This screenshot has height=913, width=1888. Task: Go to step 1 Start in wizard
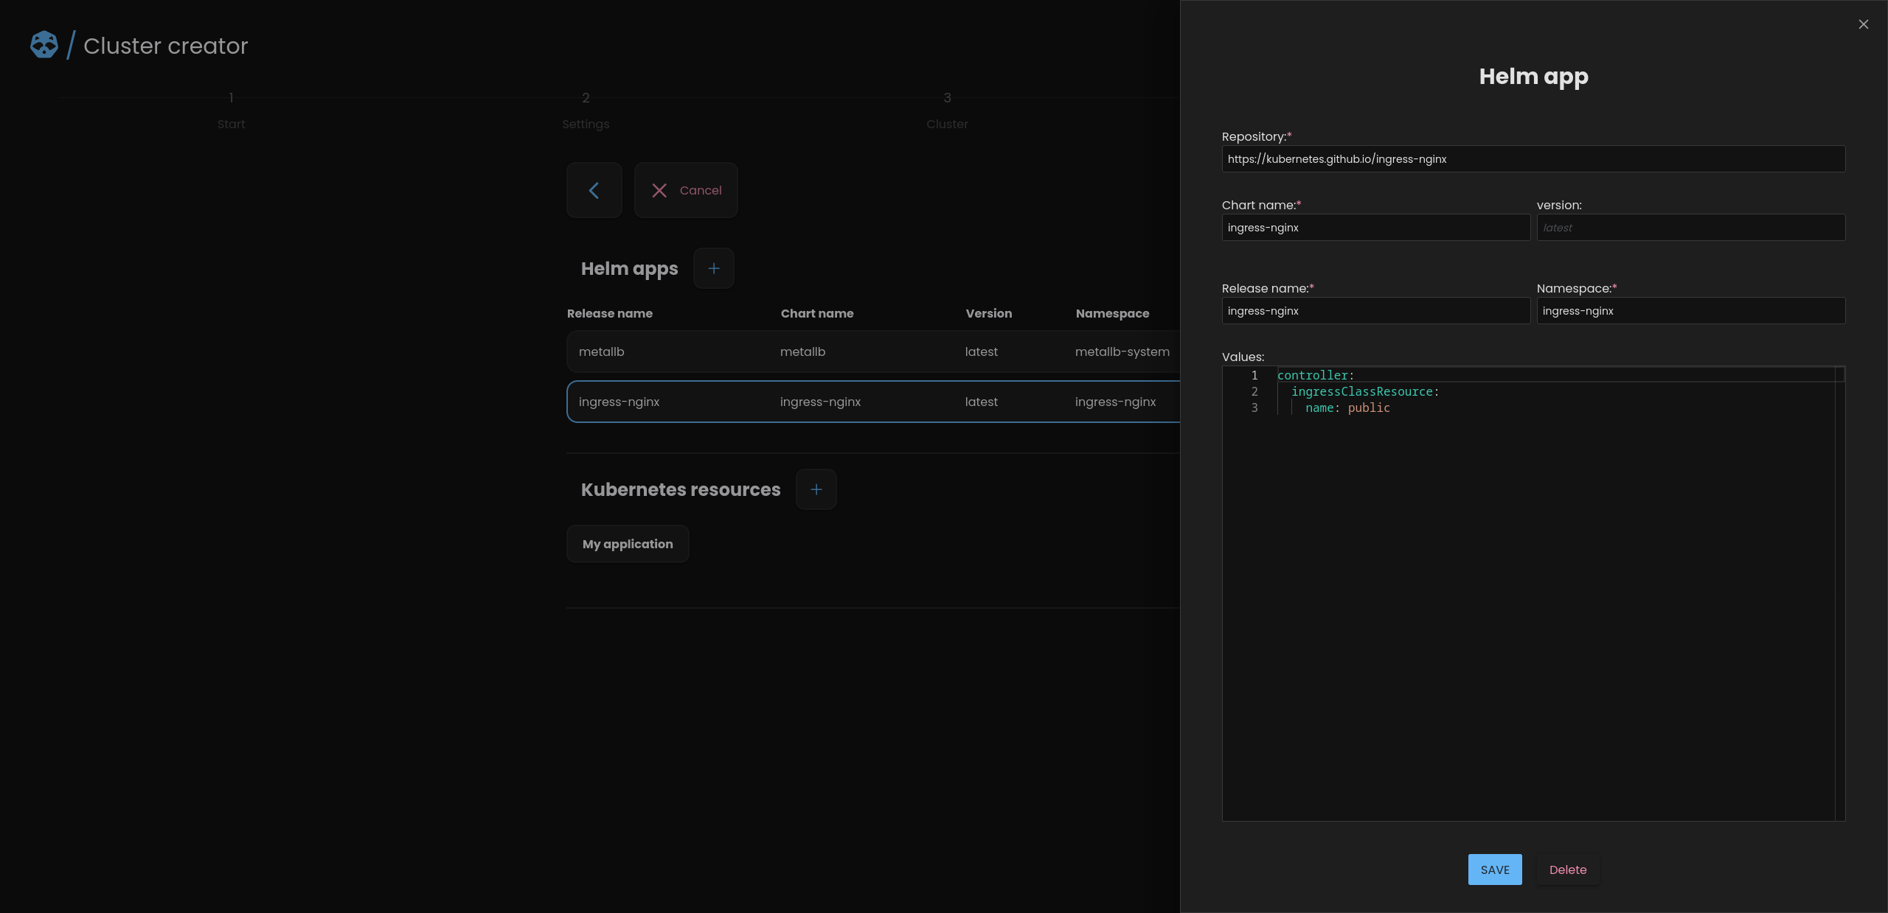click(x=231, y=111)
